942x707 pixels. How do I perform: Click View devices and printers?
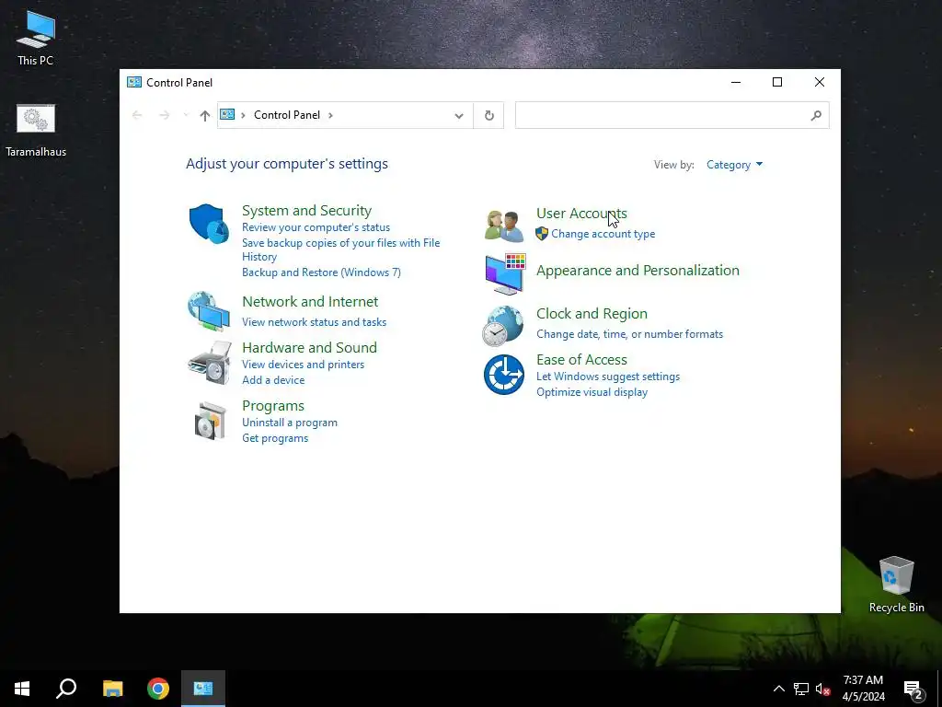coord(303,365)
